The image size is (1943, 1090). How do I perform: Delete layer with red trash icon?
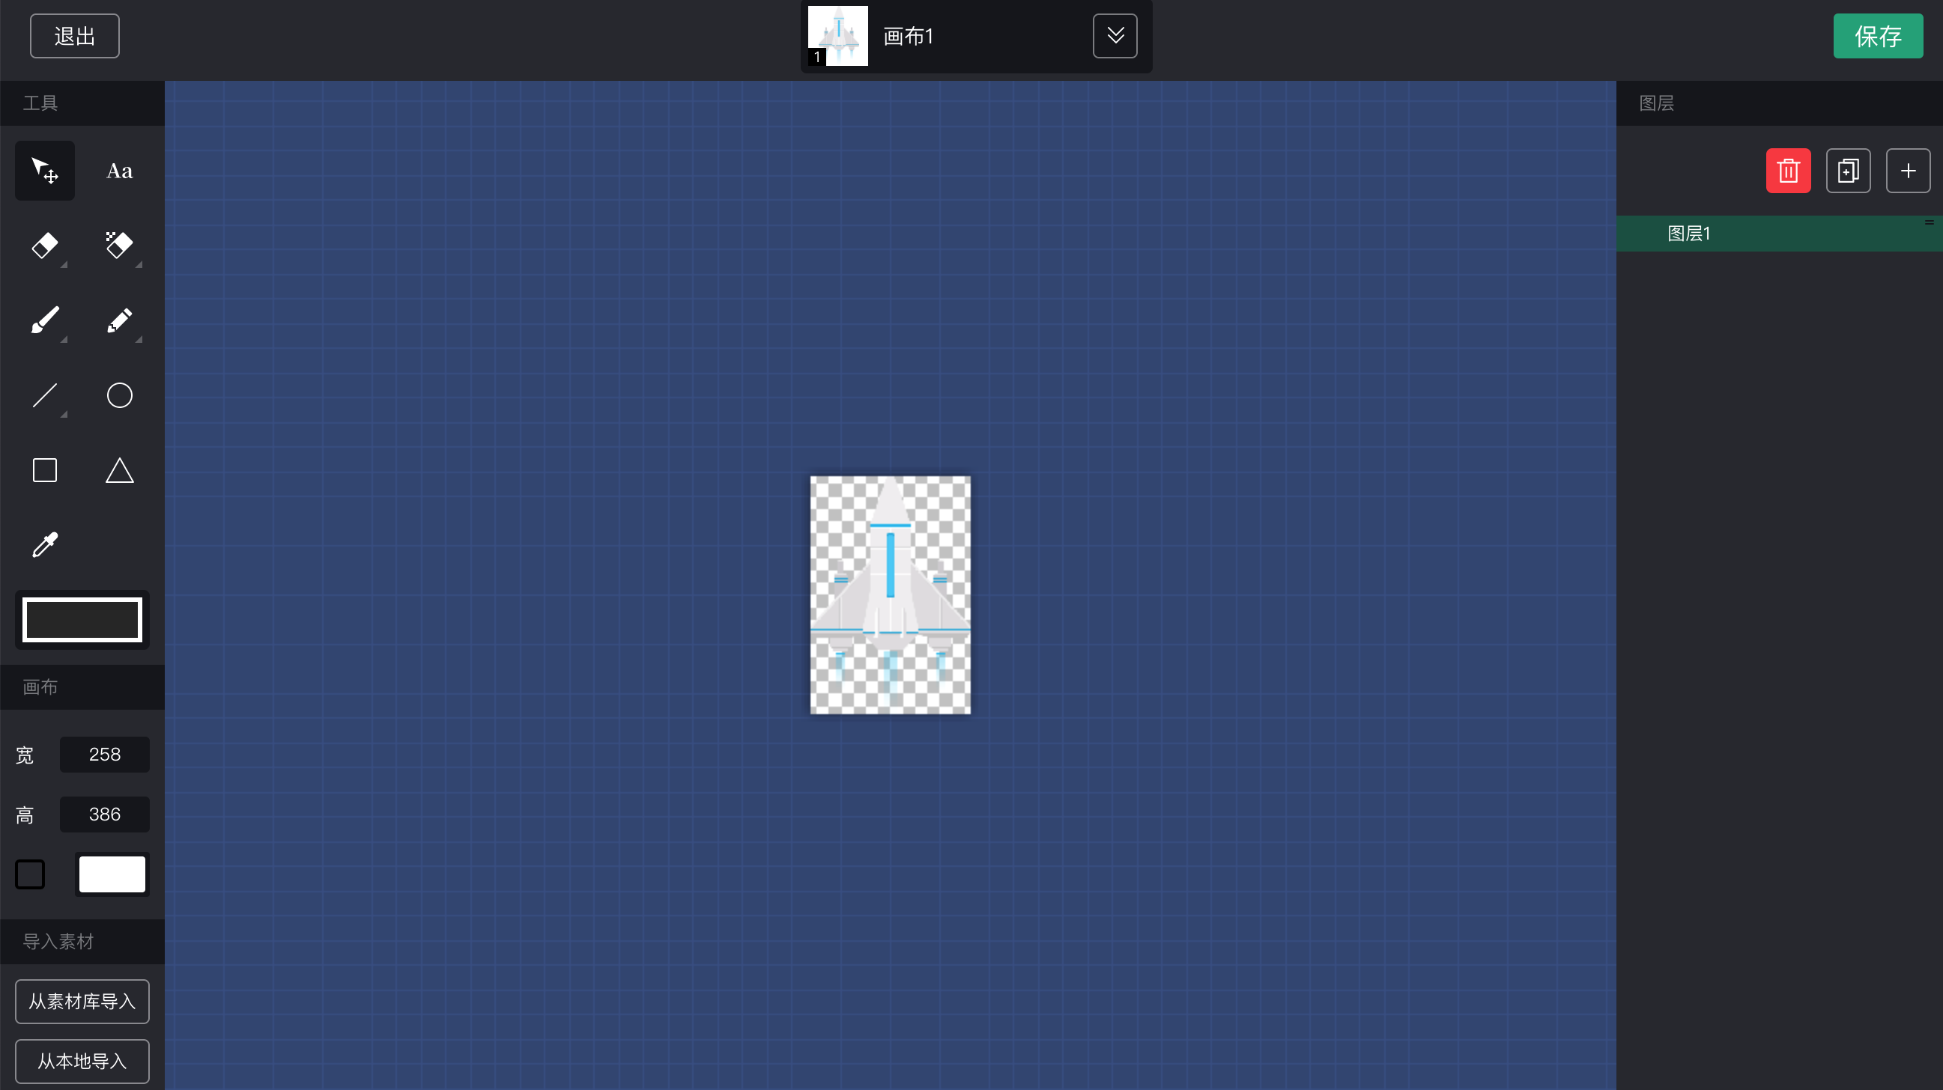(x=1788, y=171)
